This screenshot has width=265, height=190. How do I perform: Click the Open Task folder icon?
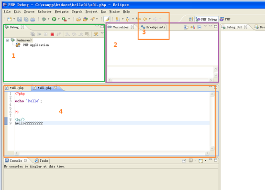pyautogui.click(x=85, y=19)
